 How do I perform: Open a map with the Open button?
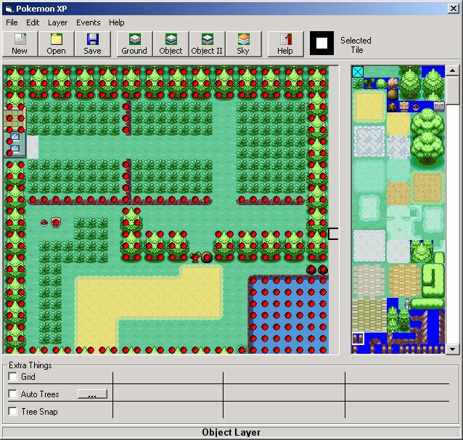tap(56, 44)
